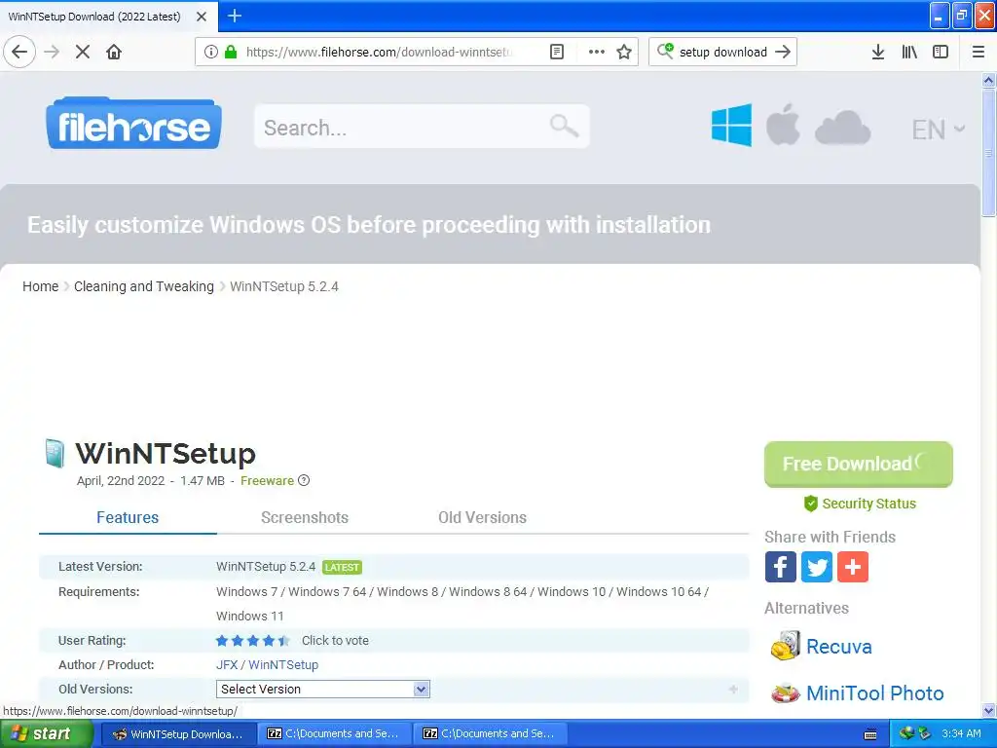Viewport: 997px width, 748px height.
Task: Open the JFX author link
Action: [x=226, y=664]
